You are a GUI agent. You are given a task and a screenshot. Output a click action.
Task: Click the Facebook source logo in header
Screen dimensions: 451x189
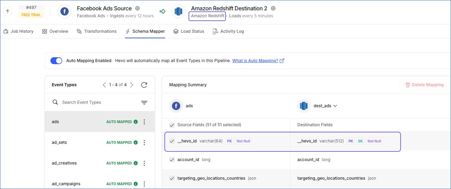(64, 11)
